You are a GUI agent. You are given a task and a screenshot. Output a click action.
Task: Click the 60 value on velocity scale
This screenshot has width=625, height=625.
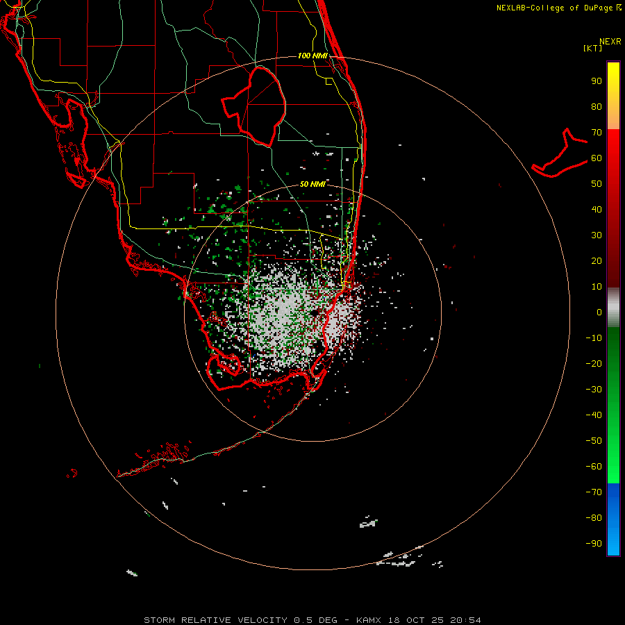(597, 158)
